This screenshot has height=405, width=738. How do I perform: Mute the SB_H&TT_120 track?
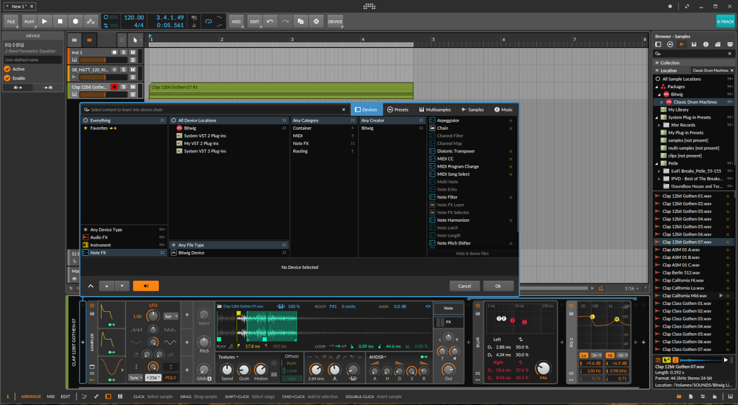[x=132, y=69]
